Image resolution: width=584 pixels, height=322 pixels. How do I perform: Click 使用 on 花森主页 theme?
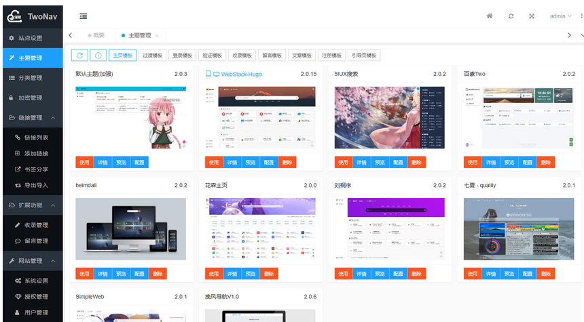214,274
